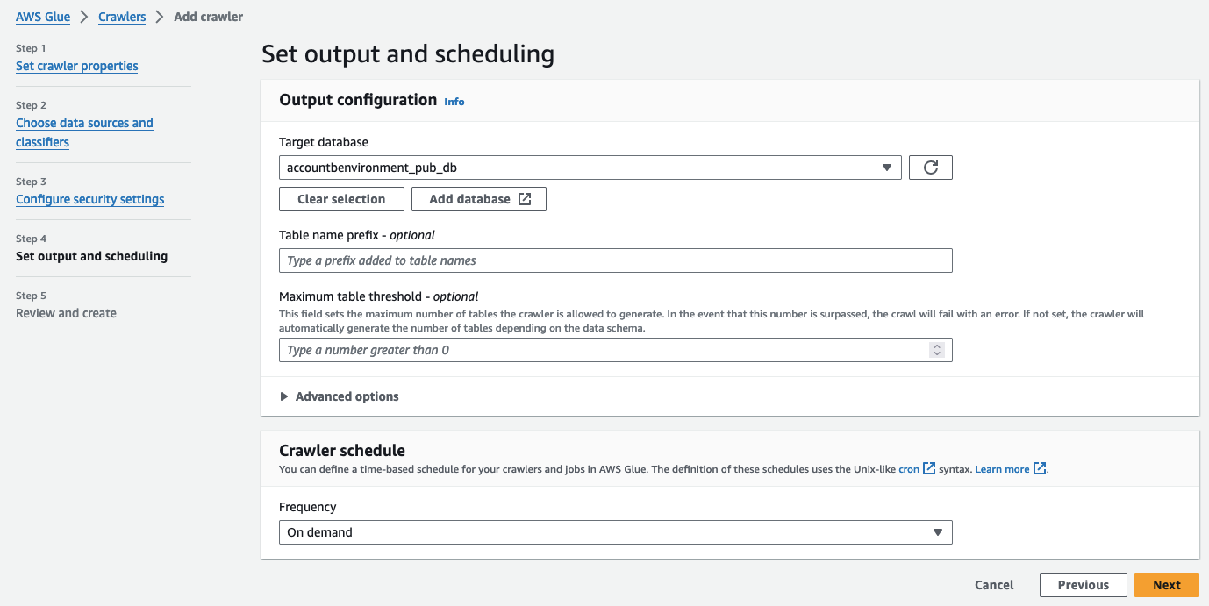1209x606 pixels.
Task: Click the Add database button
Action: tap(479, 199)
